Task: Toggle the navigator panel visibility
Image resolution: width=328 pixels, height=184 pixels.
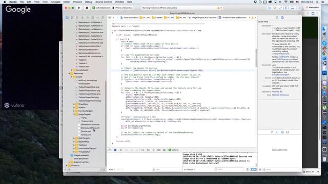Action: tap(287, 8)
